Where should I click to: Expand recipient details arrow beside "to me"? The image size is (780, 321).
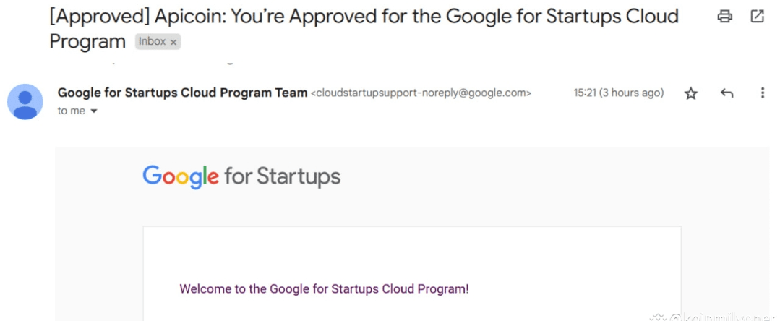[x=94, y=111]
